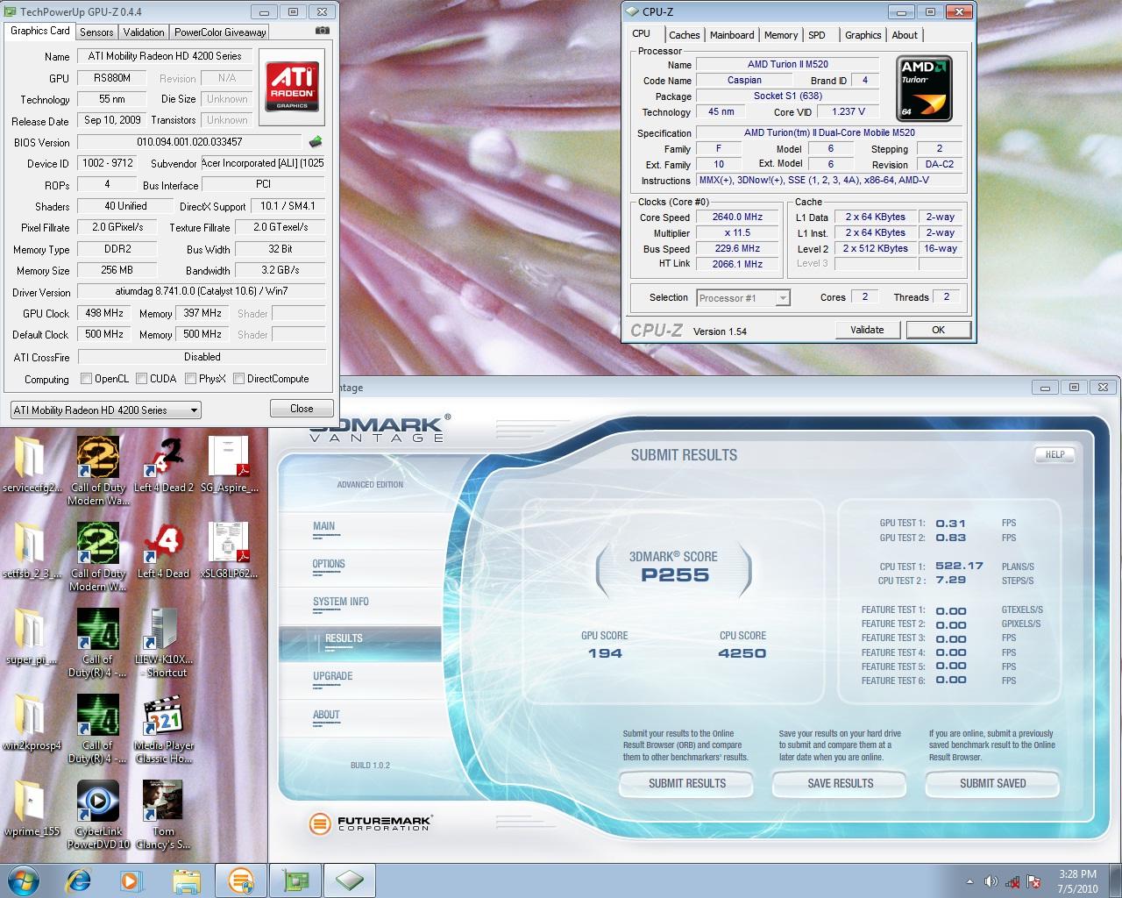Switch to the Sensors tab in GPU-Z
The image size is (1122, 898).
pos(96,32)
